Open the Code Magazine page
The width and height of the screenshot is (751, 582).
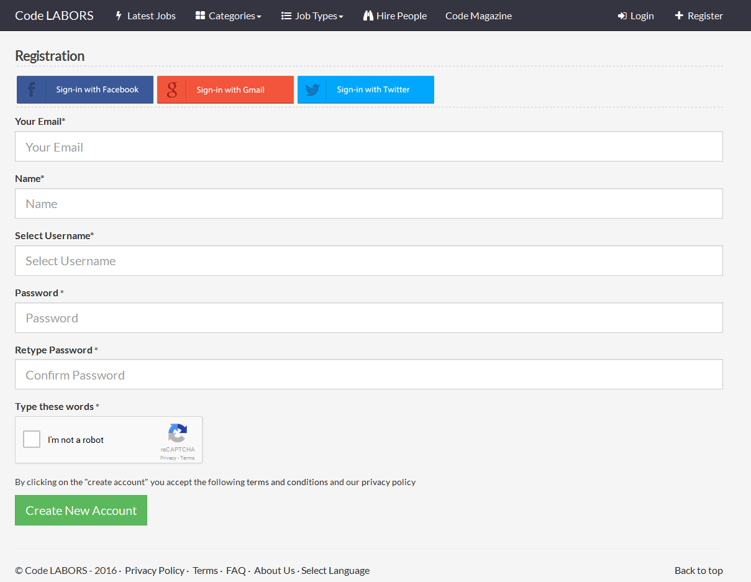(478, 16)
